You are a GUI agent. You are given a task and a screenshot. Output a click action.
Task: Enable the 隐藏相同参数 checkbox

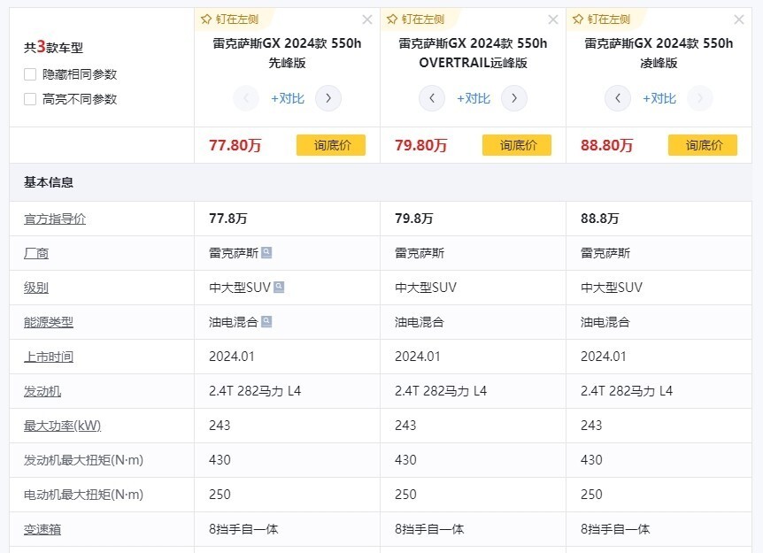(x=30, y=74)
